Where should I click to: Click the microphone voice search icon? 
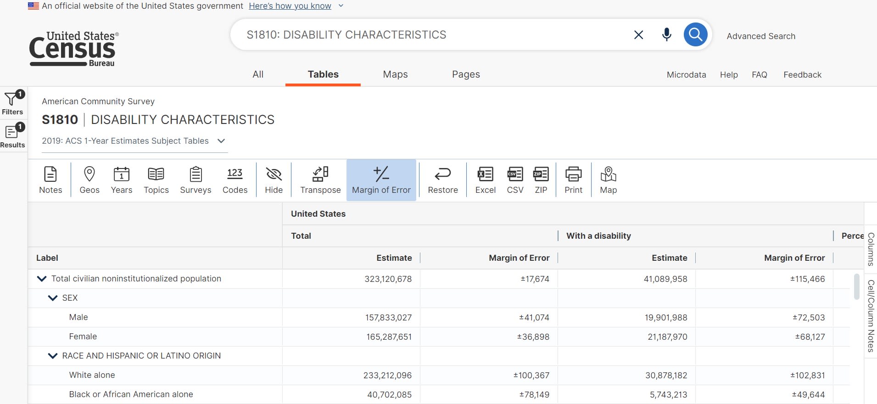[x=667, y=34]
